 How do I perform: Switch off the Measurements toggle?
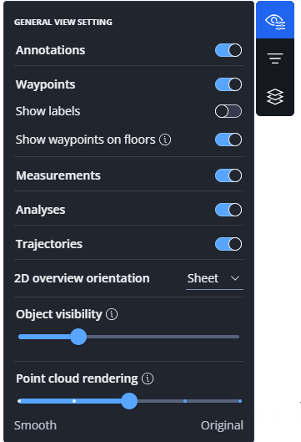228,175
